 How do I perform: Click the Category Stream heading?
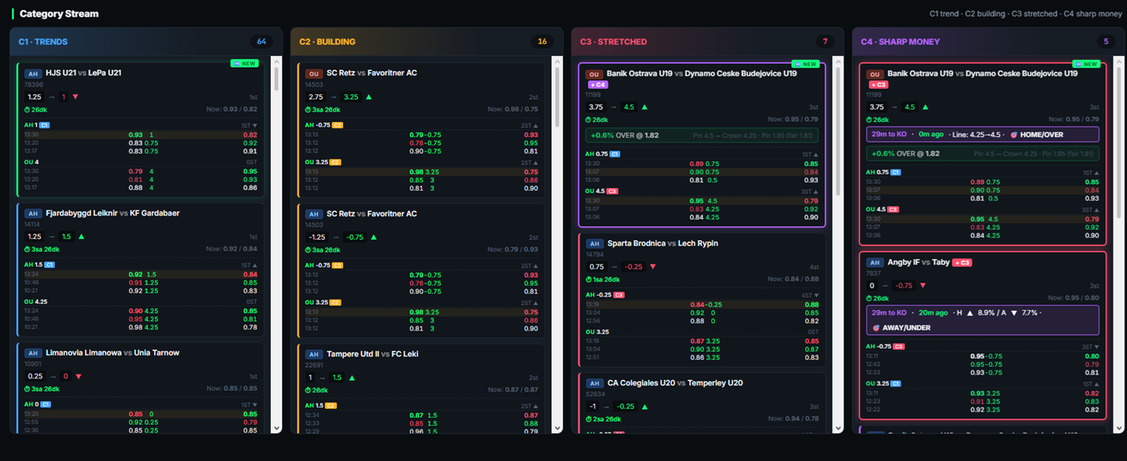pos(59,13)
